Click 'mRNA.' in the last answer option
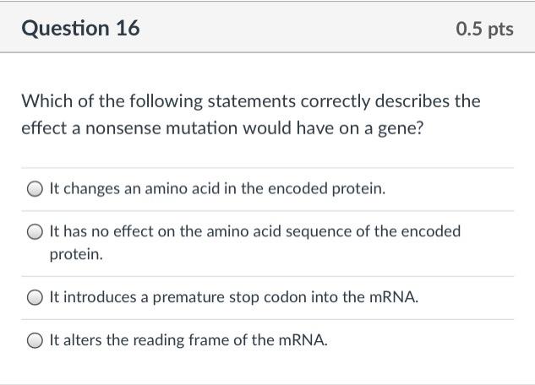Viewport: 535px width, 385px height. 303,340
